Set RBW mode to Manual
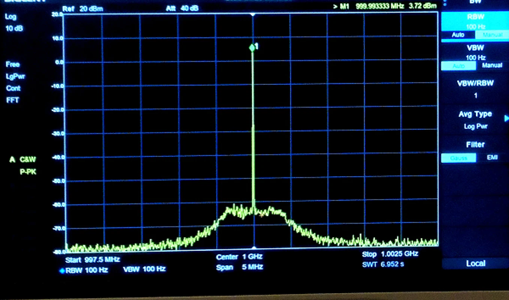The width and height of the screenshot is (509, 300). click(x=492, y=35)
